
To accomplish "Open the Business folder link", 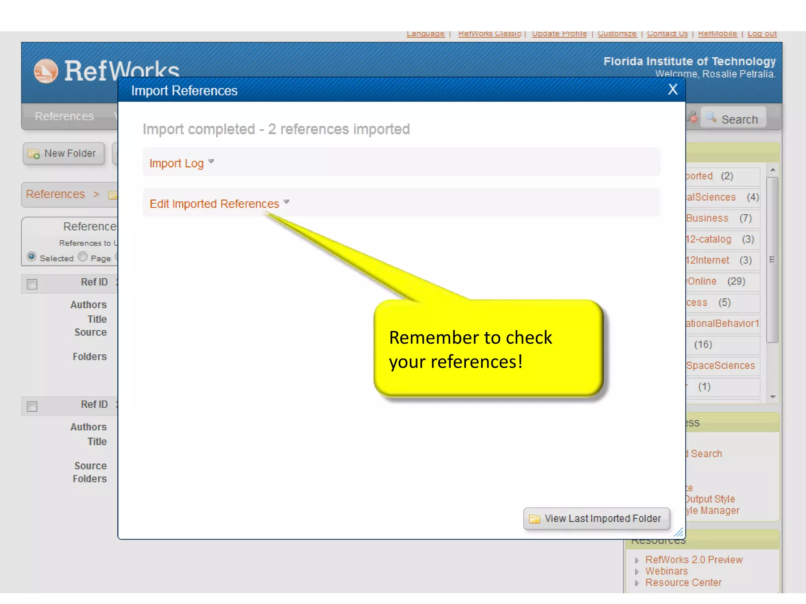I will (x=707, y=218).
